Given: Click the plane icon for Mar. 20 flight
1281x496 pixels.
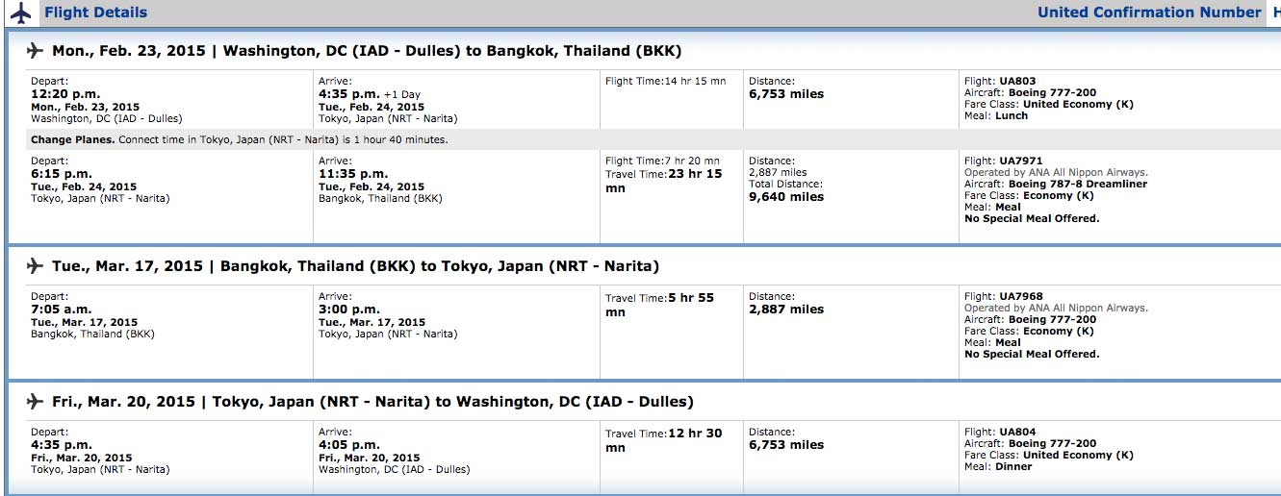Looking at the screenshot, I should 37,401.
